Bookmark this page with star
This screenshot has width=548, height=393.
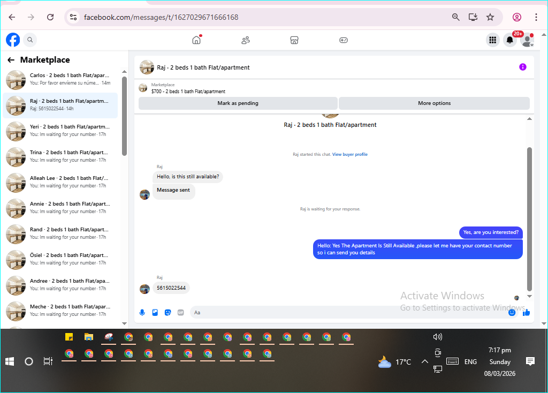pyautogui.click(x=490, y=17)
